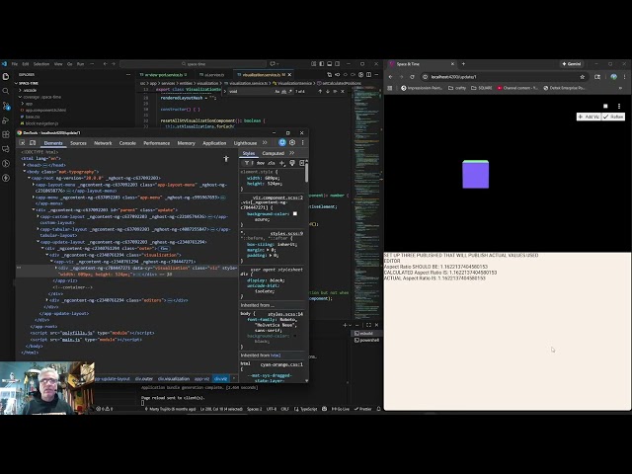Open the Chrome three-dot menu
632x474 pixels.
click(624, 77)
